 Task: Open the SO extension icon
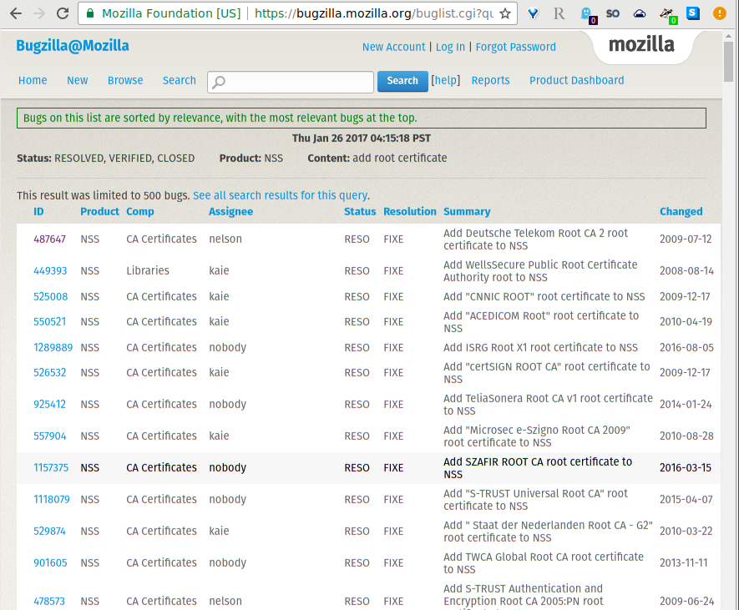point(613,13)
